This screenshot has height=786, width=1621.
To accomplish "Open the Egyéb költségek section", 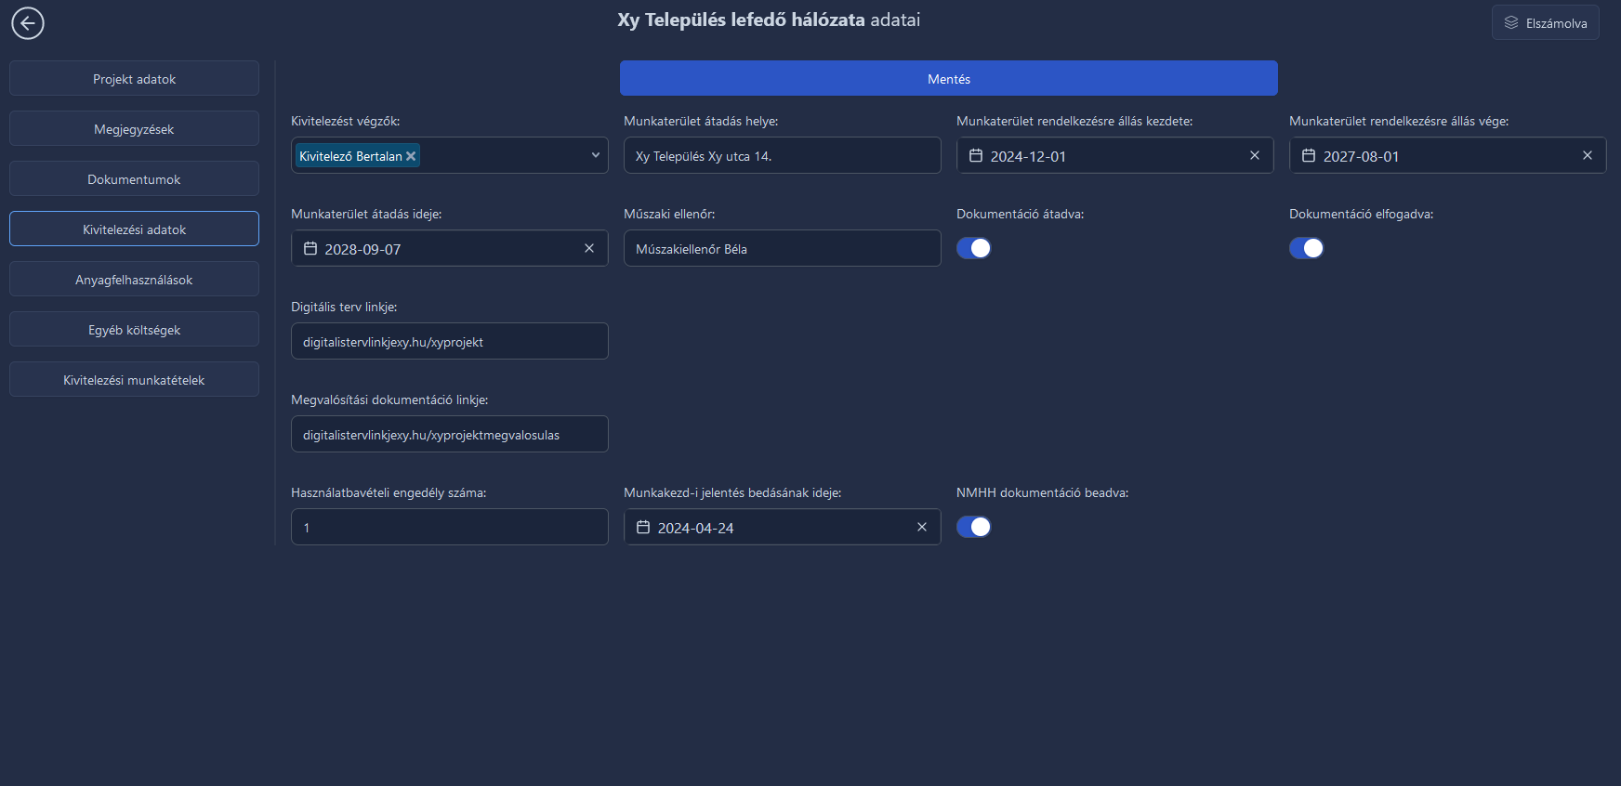I will [x=134, y=330].
